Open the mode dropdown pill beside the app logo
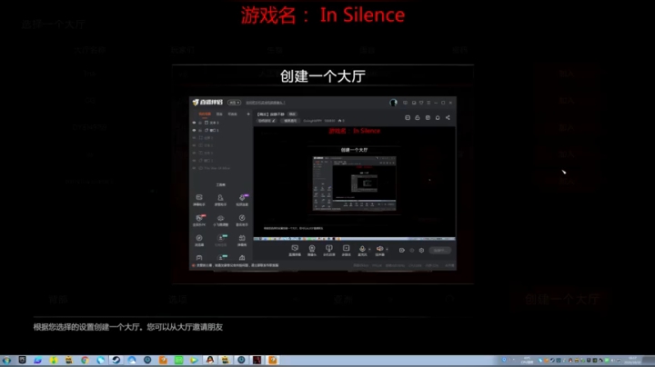655x367 pixels. tap(234, 103)
